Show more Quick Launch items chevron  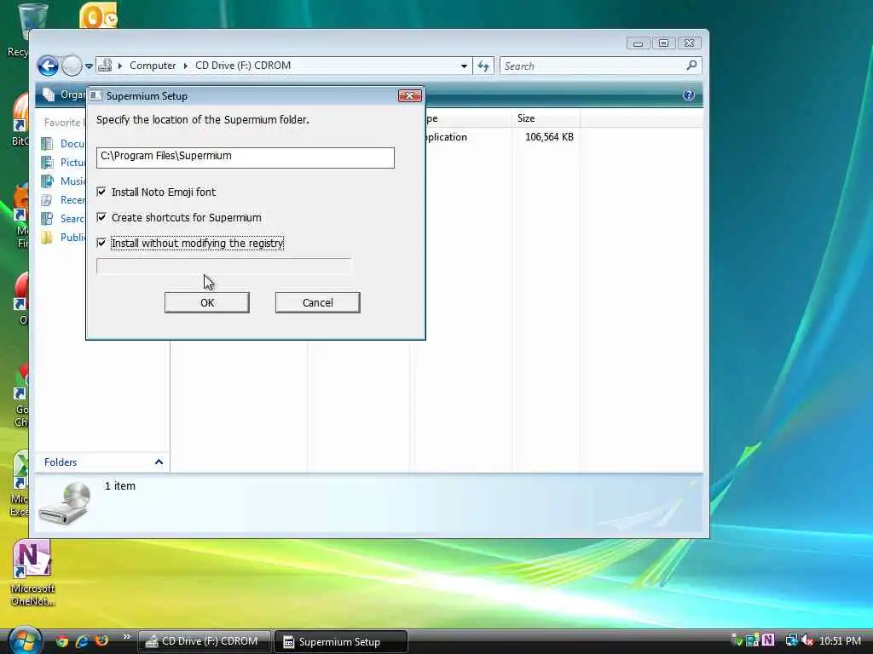point(126,637)
